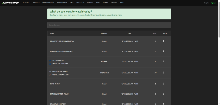Click the 37 sites count
220x105 pixels.
pyautogui.click(x=155, y=62)
